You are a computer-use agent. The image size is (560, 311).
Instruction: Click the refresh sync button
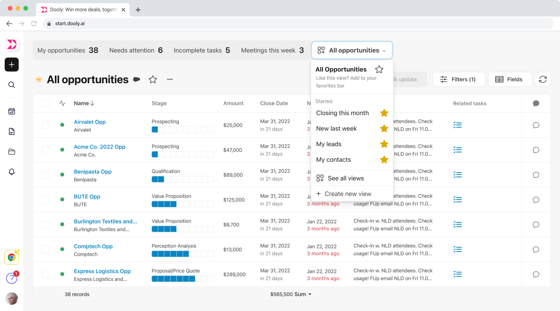click(543, 79)
